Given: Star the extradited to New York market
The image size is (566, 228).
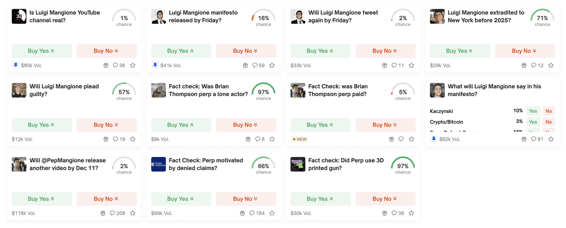Looking at the screenshot, I should [x=551, y=65].
